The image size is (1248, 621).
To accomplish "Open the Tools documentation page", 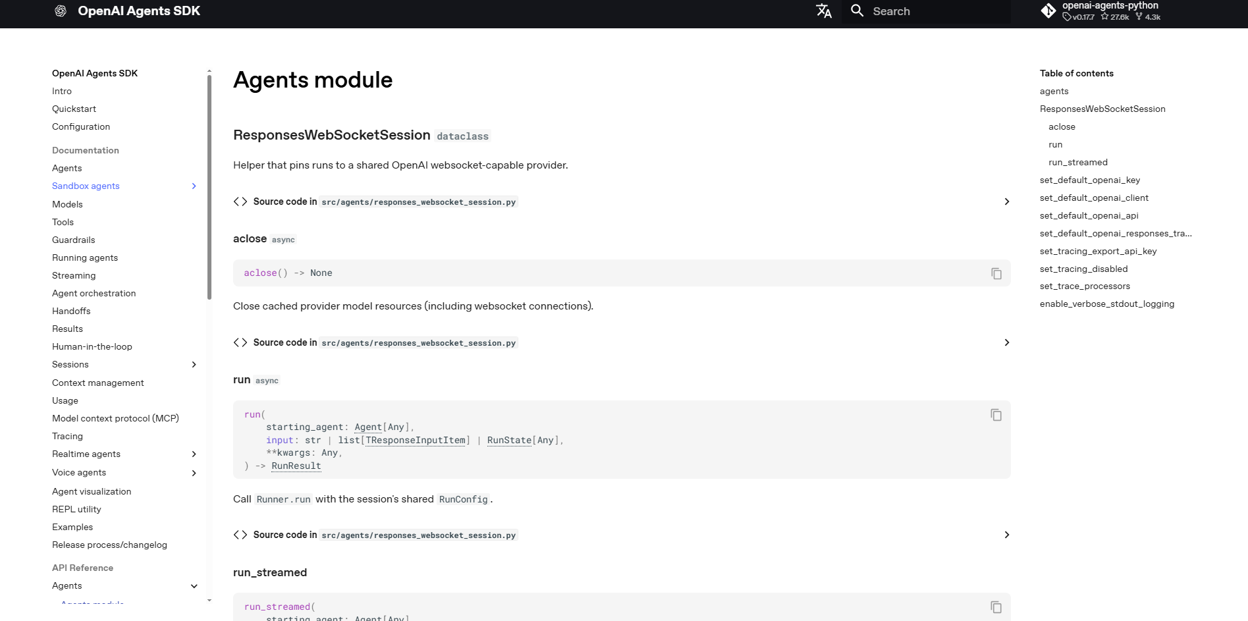I will pyautogui.click(x=63, y=223).
